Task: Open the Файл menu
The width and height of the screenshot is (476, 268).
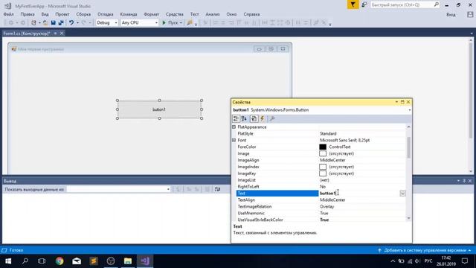Action: coord(8,14)
